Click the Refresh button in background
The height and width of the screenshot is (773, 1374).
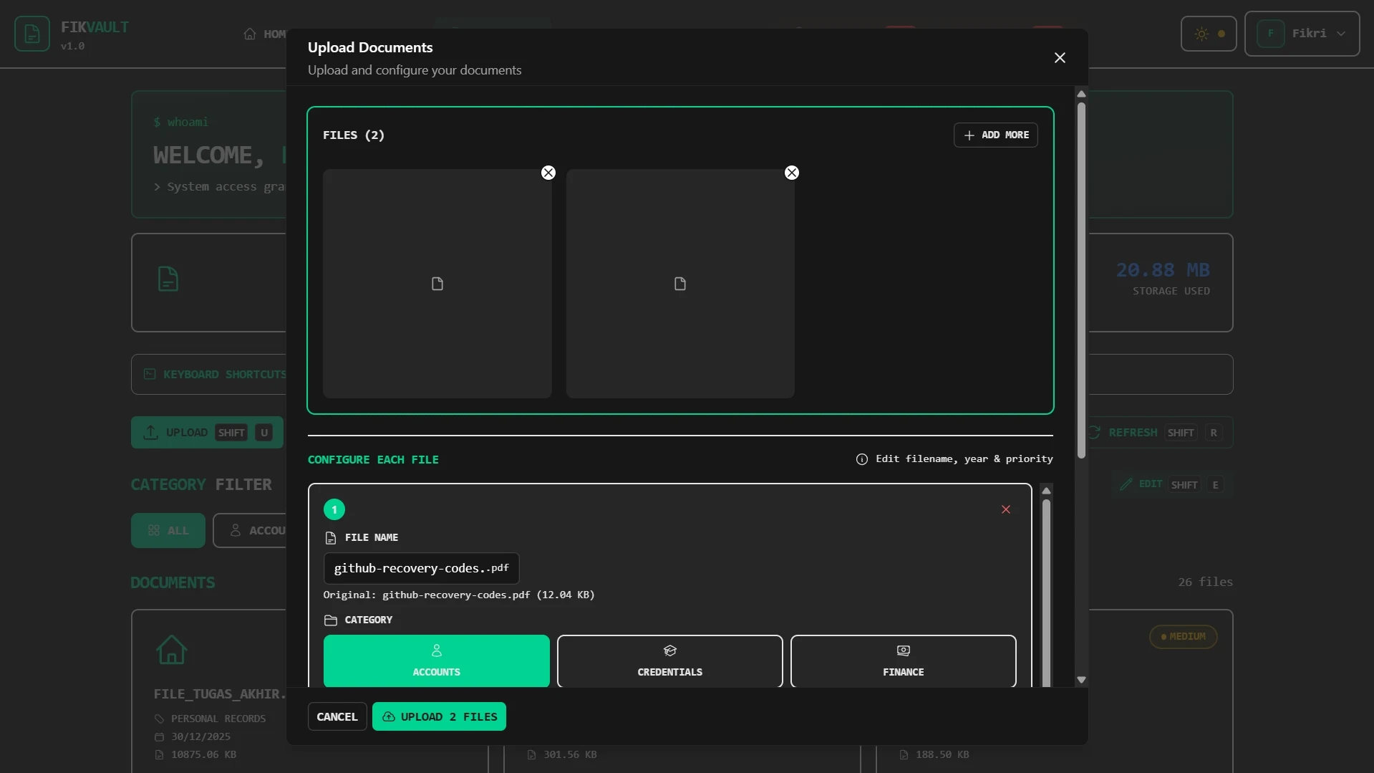pos(1156,433)
